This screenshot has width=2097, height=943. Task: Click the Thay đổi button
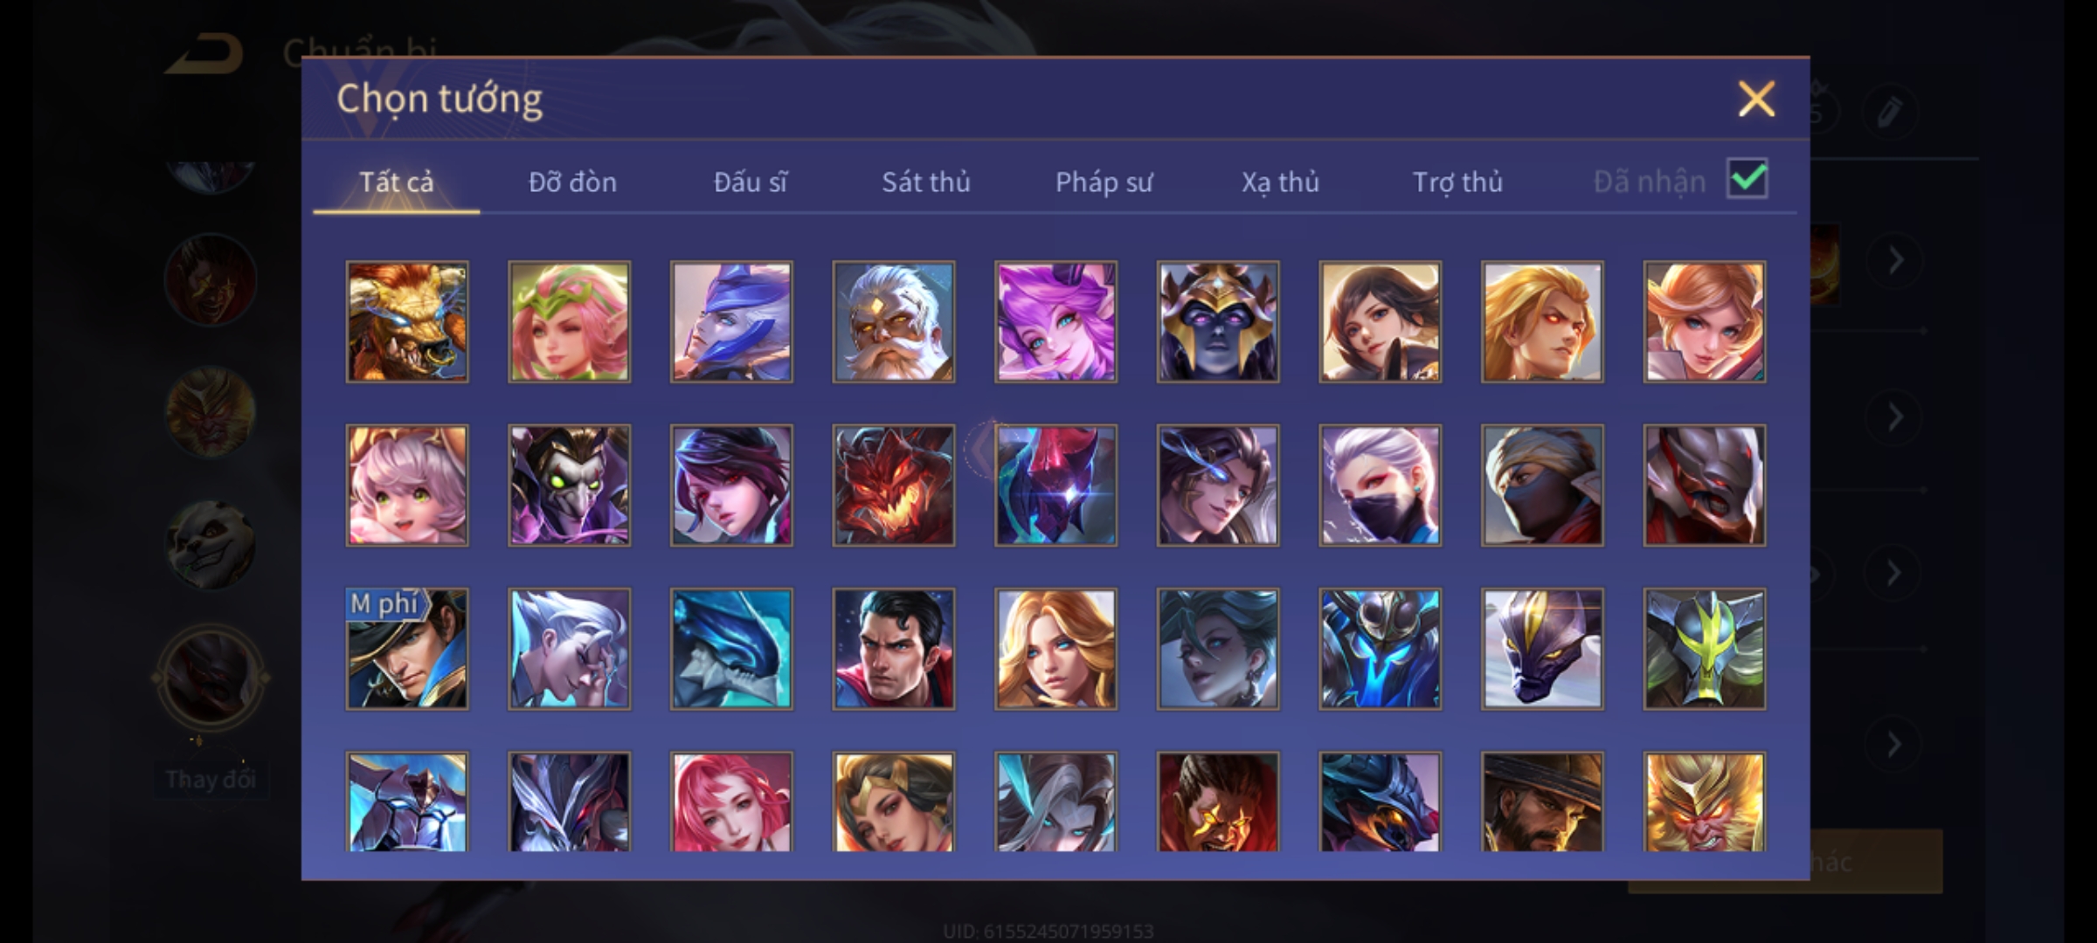[x=211, y=779]
